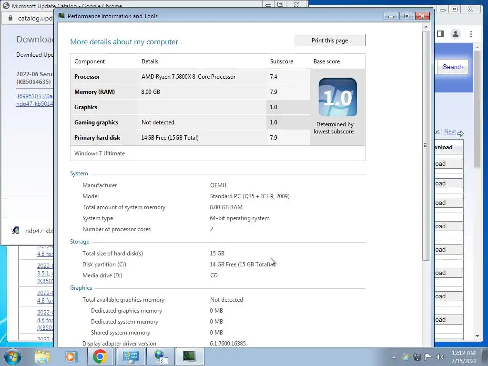The image size is (488, 366).
Task: Click the QEMU manufacturer value
Action: pyautogui.click(x=218, y=185)
